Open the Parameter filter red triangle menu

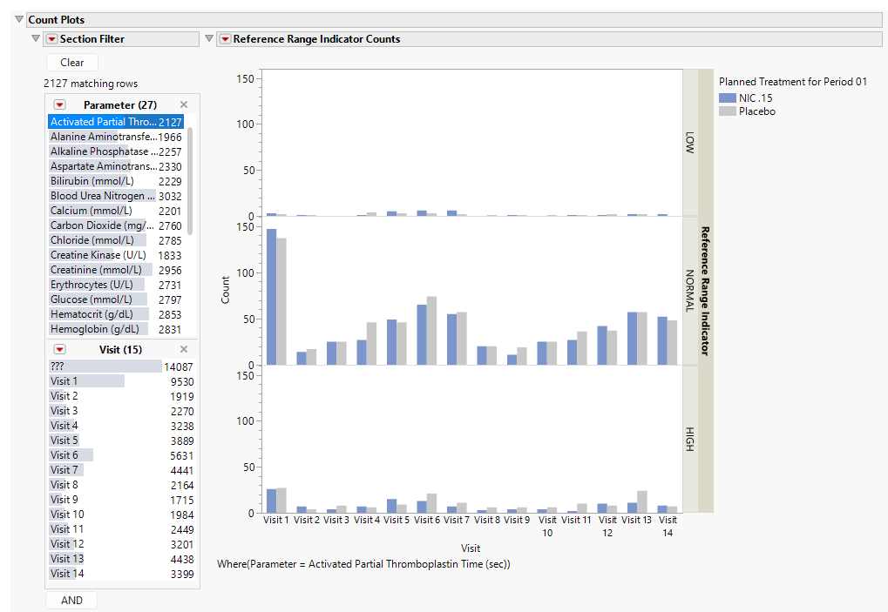coord(59,105)
